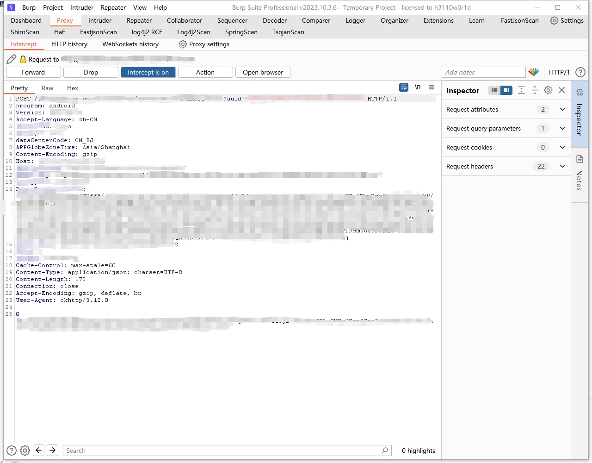Select the Raw view tab

[47, 88]
